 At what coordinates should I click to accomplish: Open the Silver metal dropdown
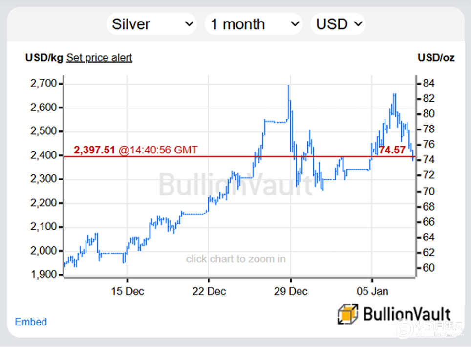pos(151,24)
